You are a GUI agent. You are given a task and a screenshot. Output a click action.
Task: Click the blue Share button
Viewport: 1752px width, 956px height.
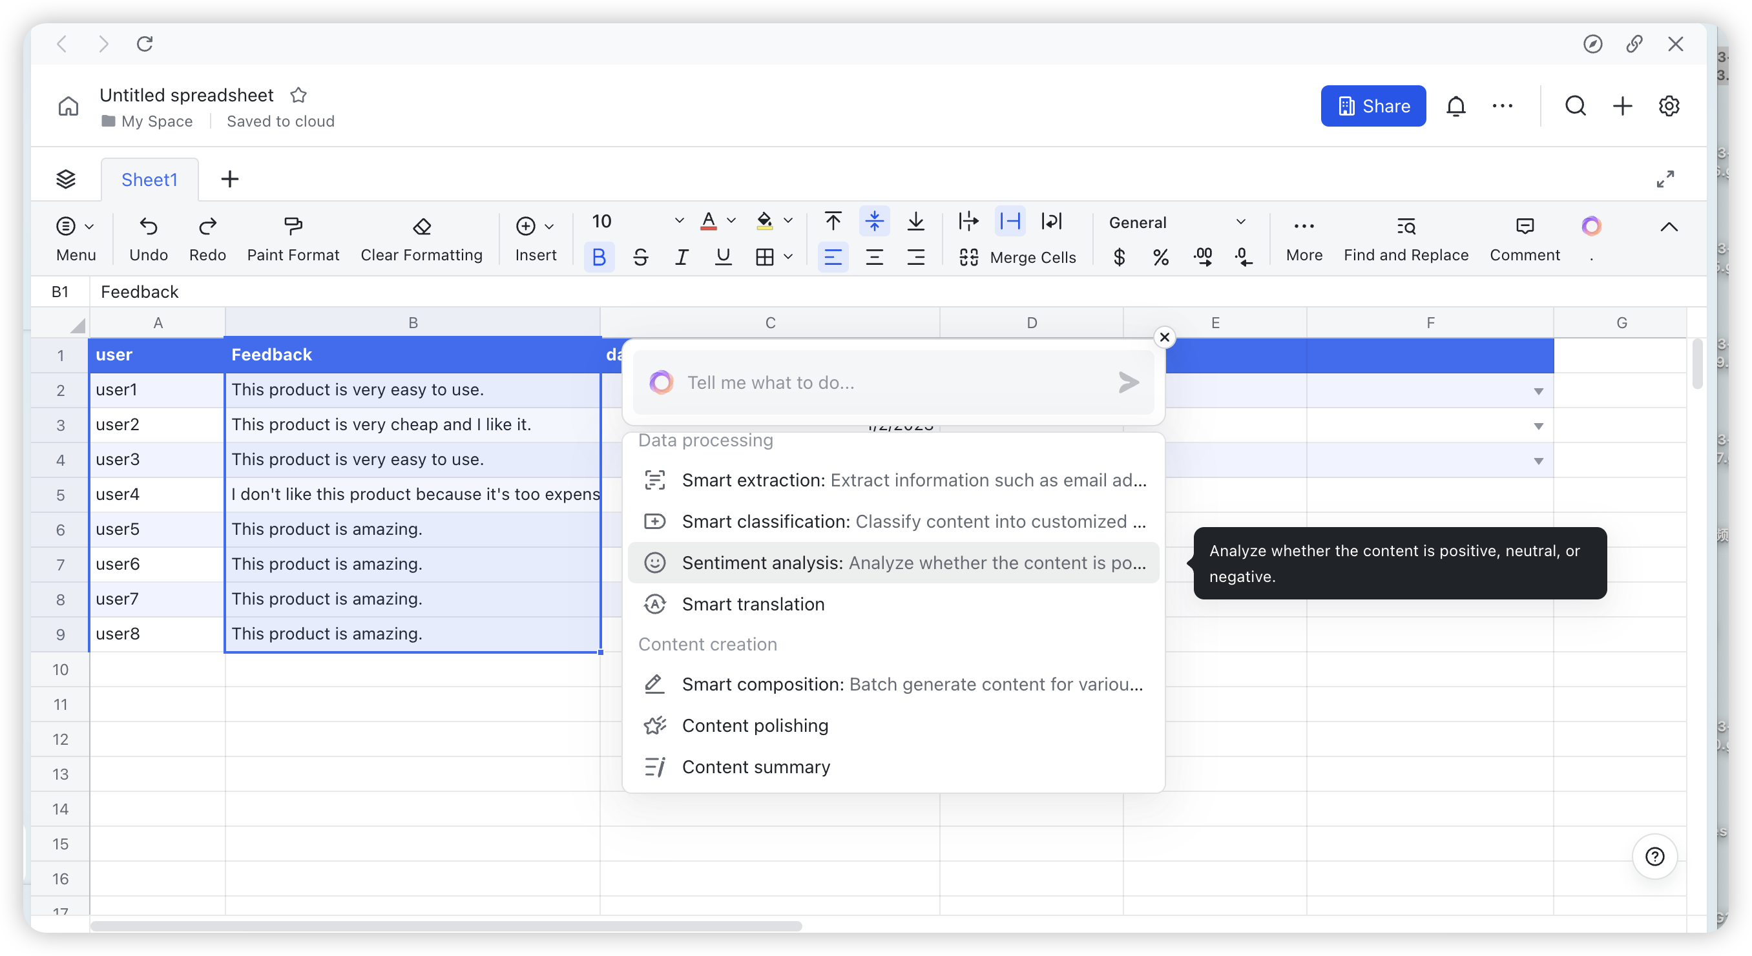(1373, 106)
